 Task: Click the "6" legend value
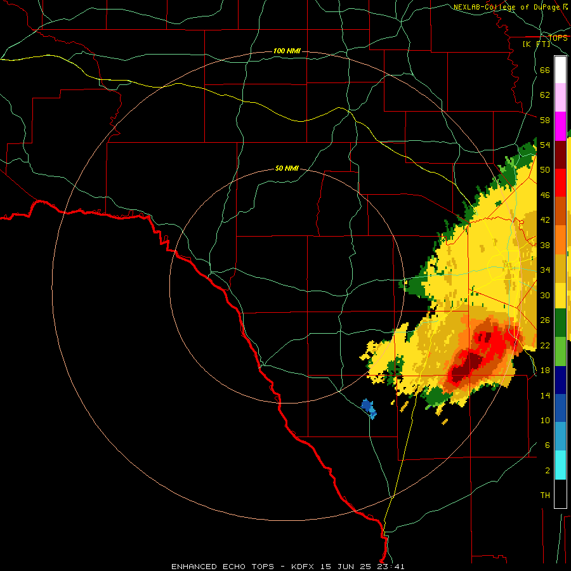pos(548,445)
